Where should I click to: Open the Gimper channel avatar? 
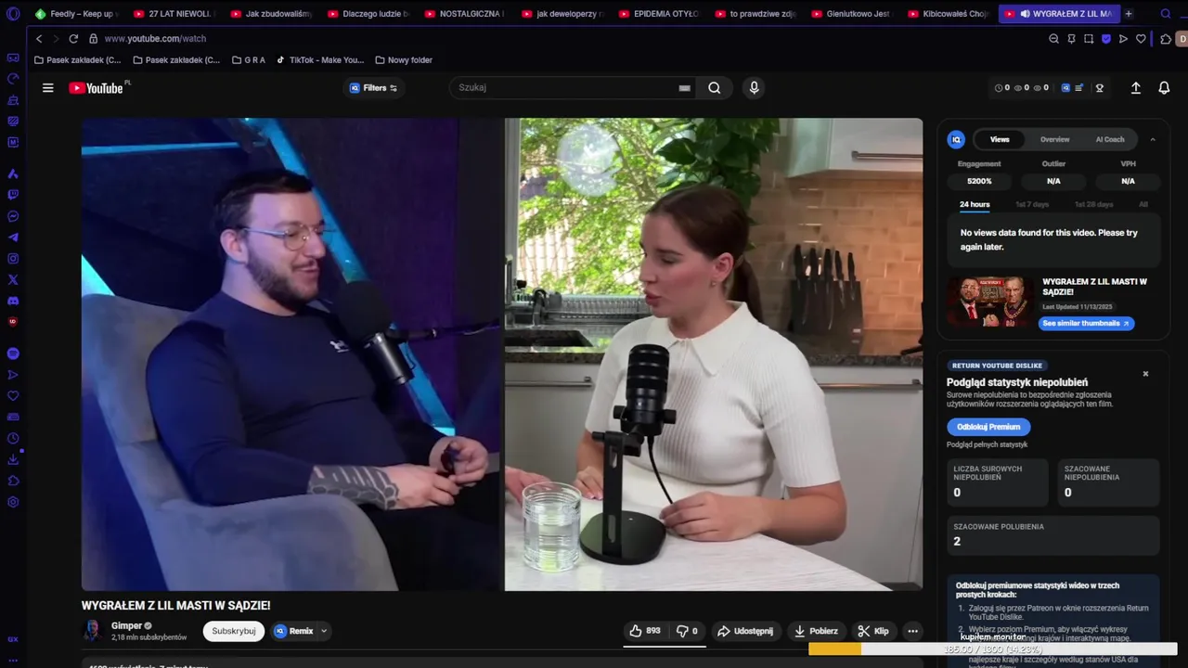(x=92, y=631)
